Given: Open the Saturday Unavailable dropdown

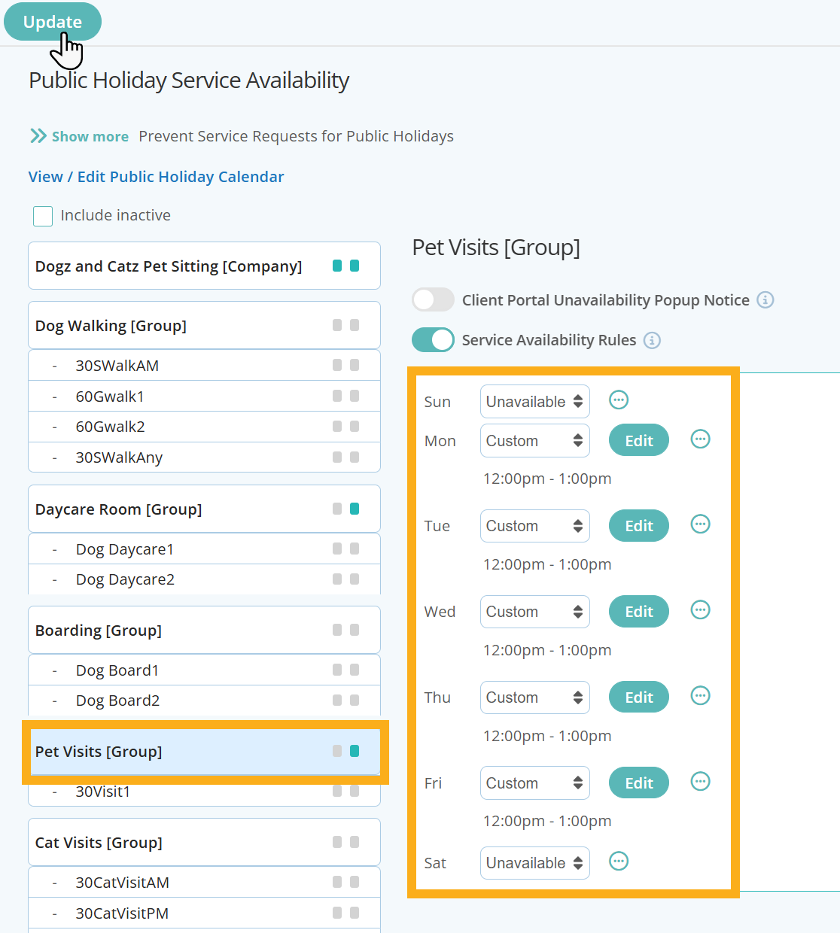Looking at the screenshot, I should point(534,862).
